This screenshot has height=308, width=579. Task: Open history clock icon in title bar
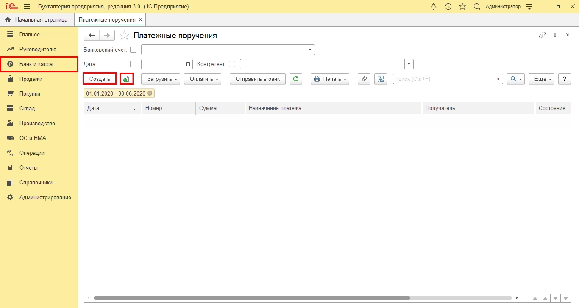448,7
